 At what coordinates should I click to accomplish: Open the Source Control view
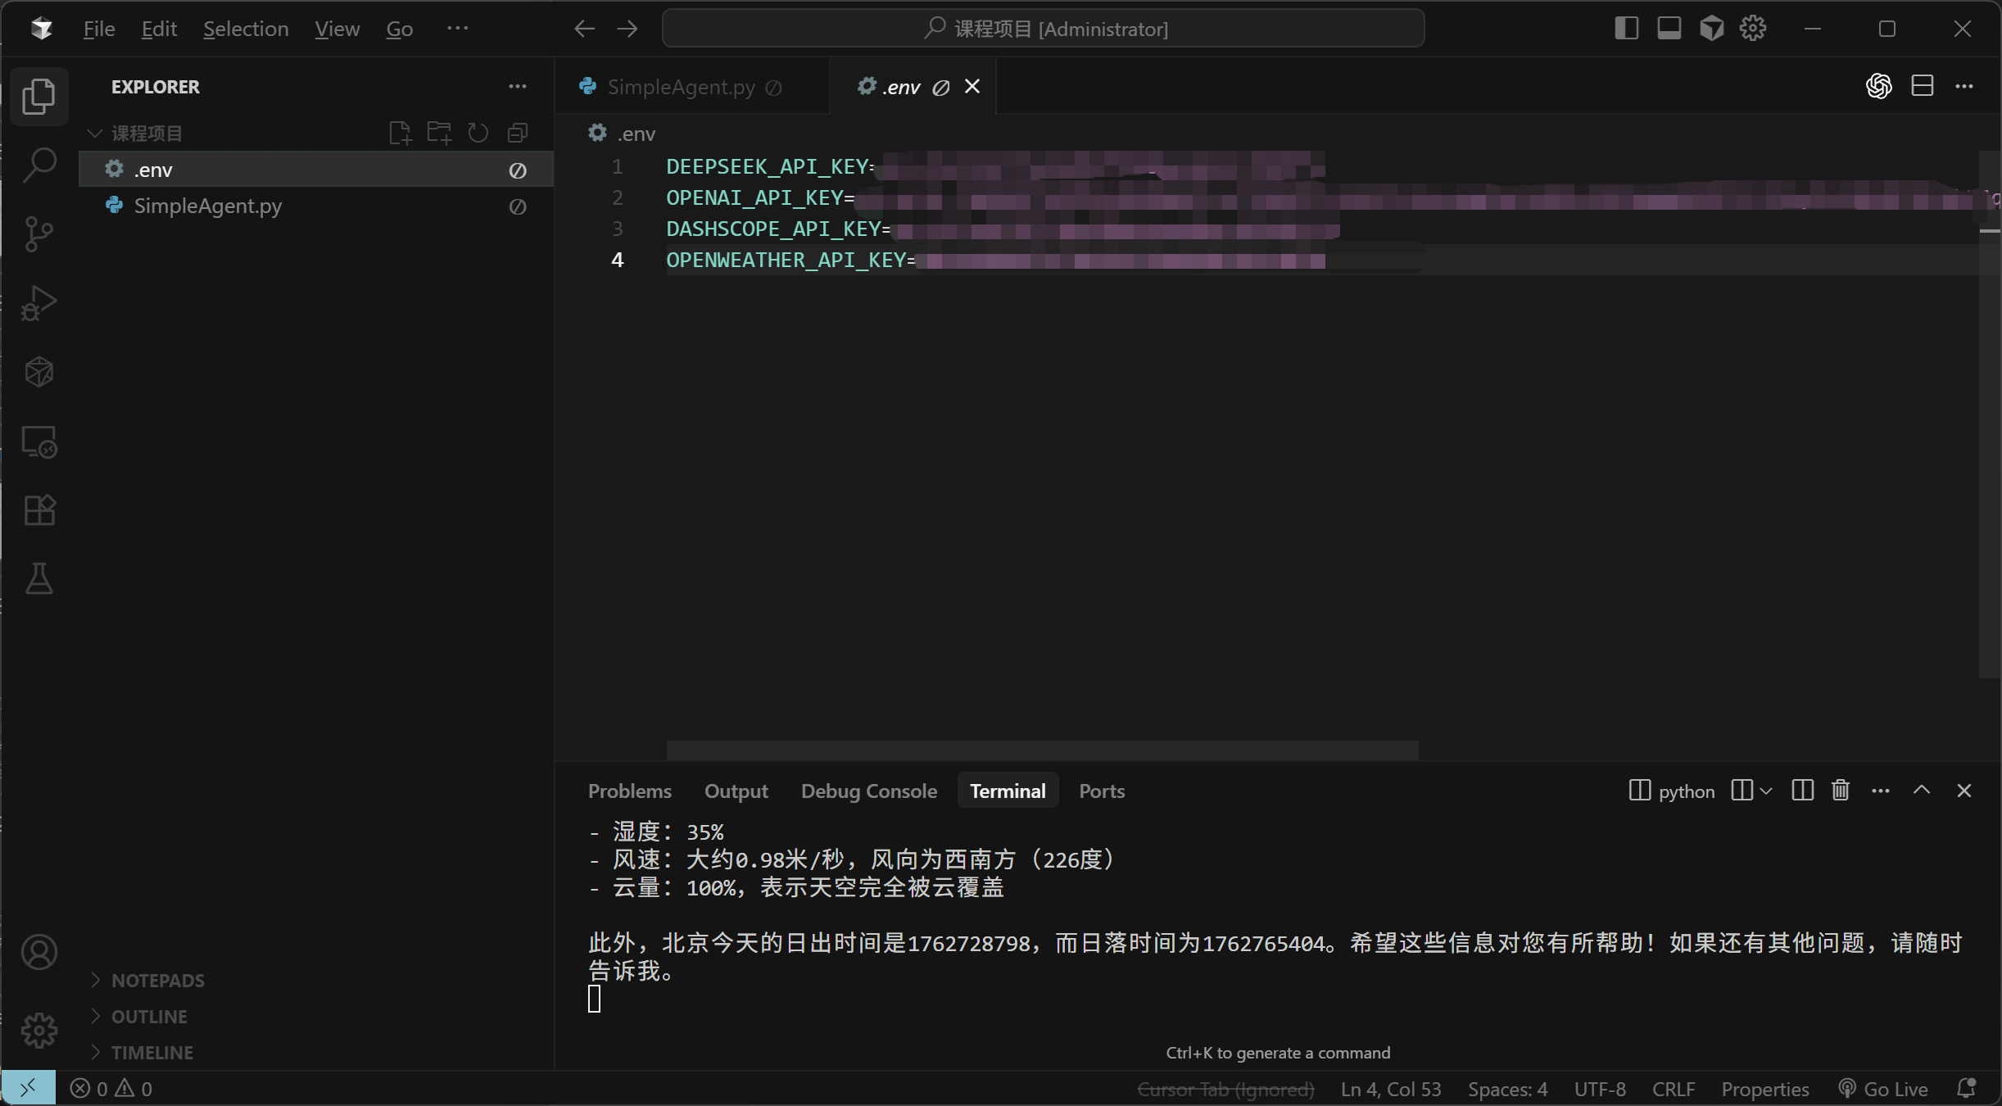click(38, 234)
